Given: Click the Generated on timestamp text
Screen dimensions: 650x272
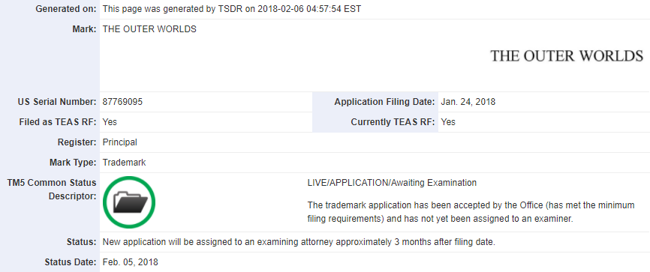Looking at the screenshot, I should 232,9.
